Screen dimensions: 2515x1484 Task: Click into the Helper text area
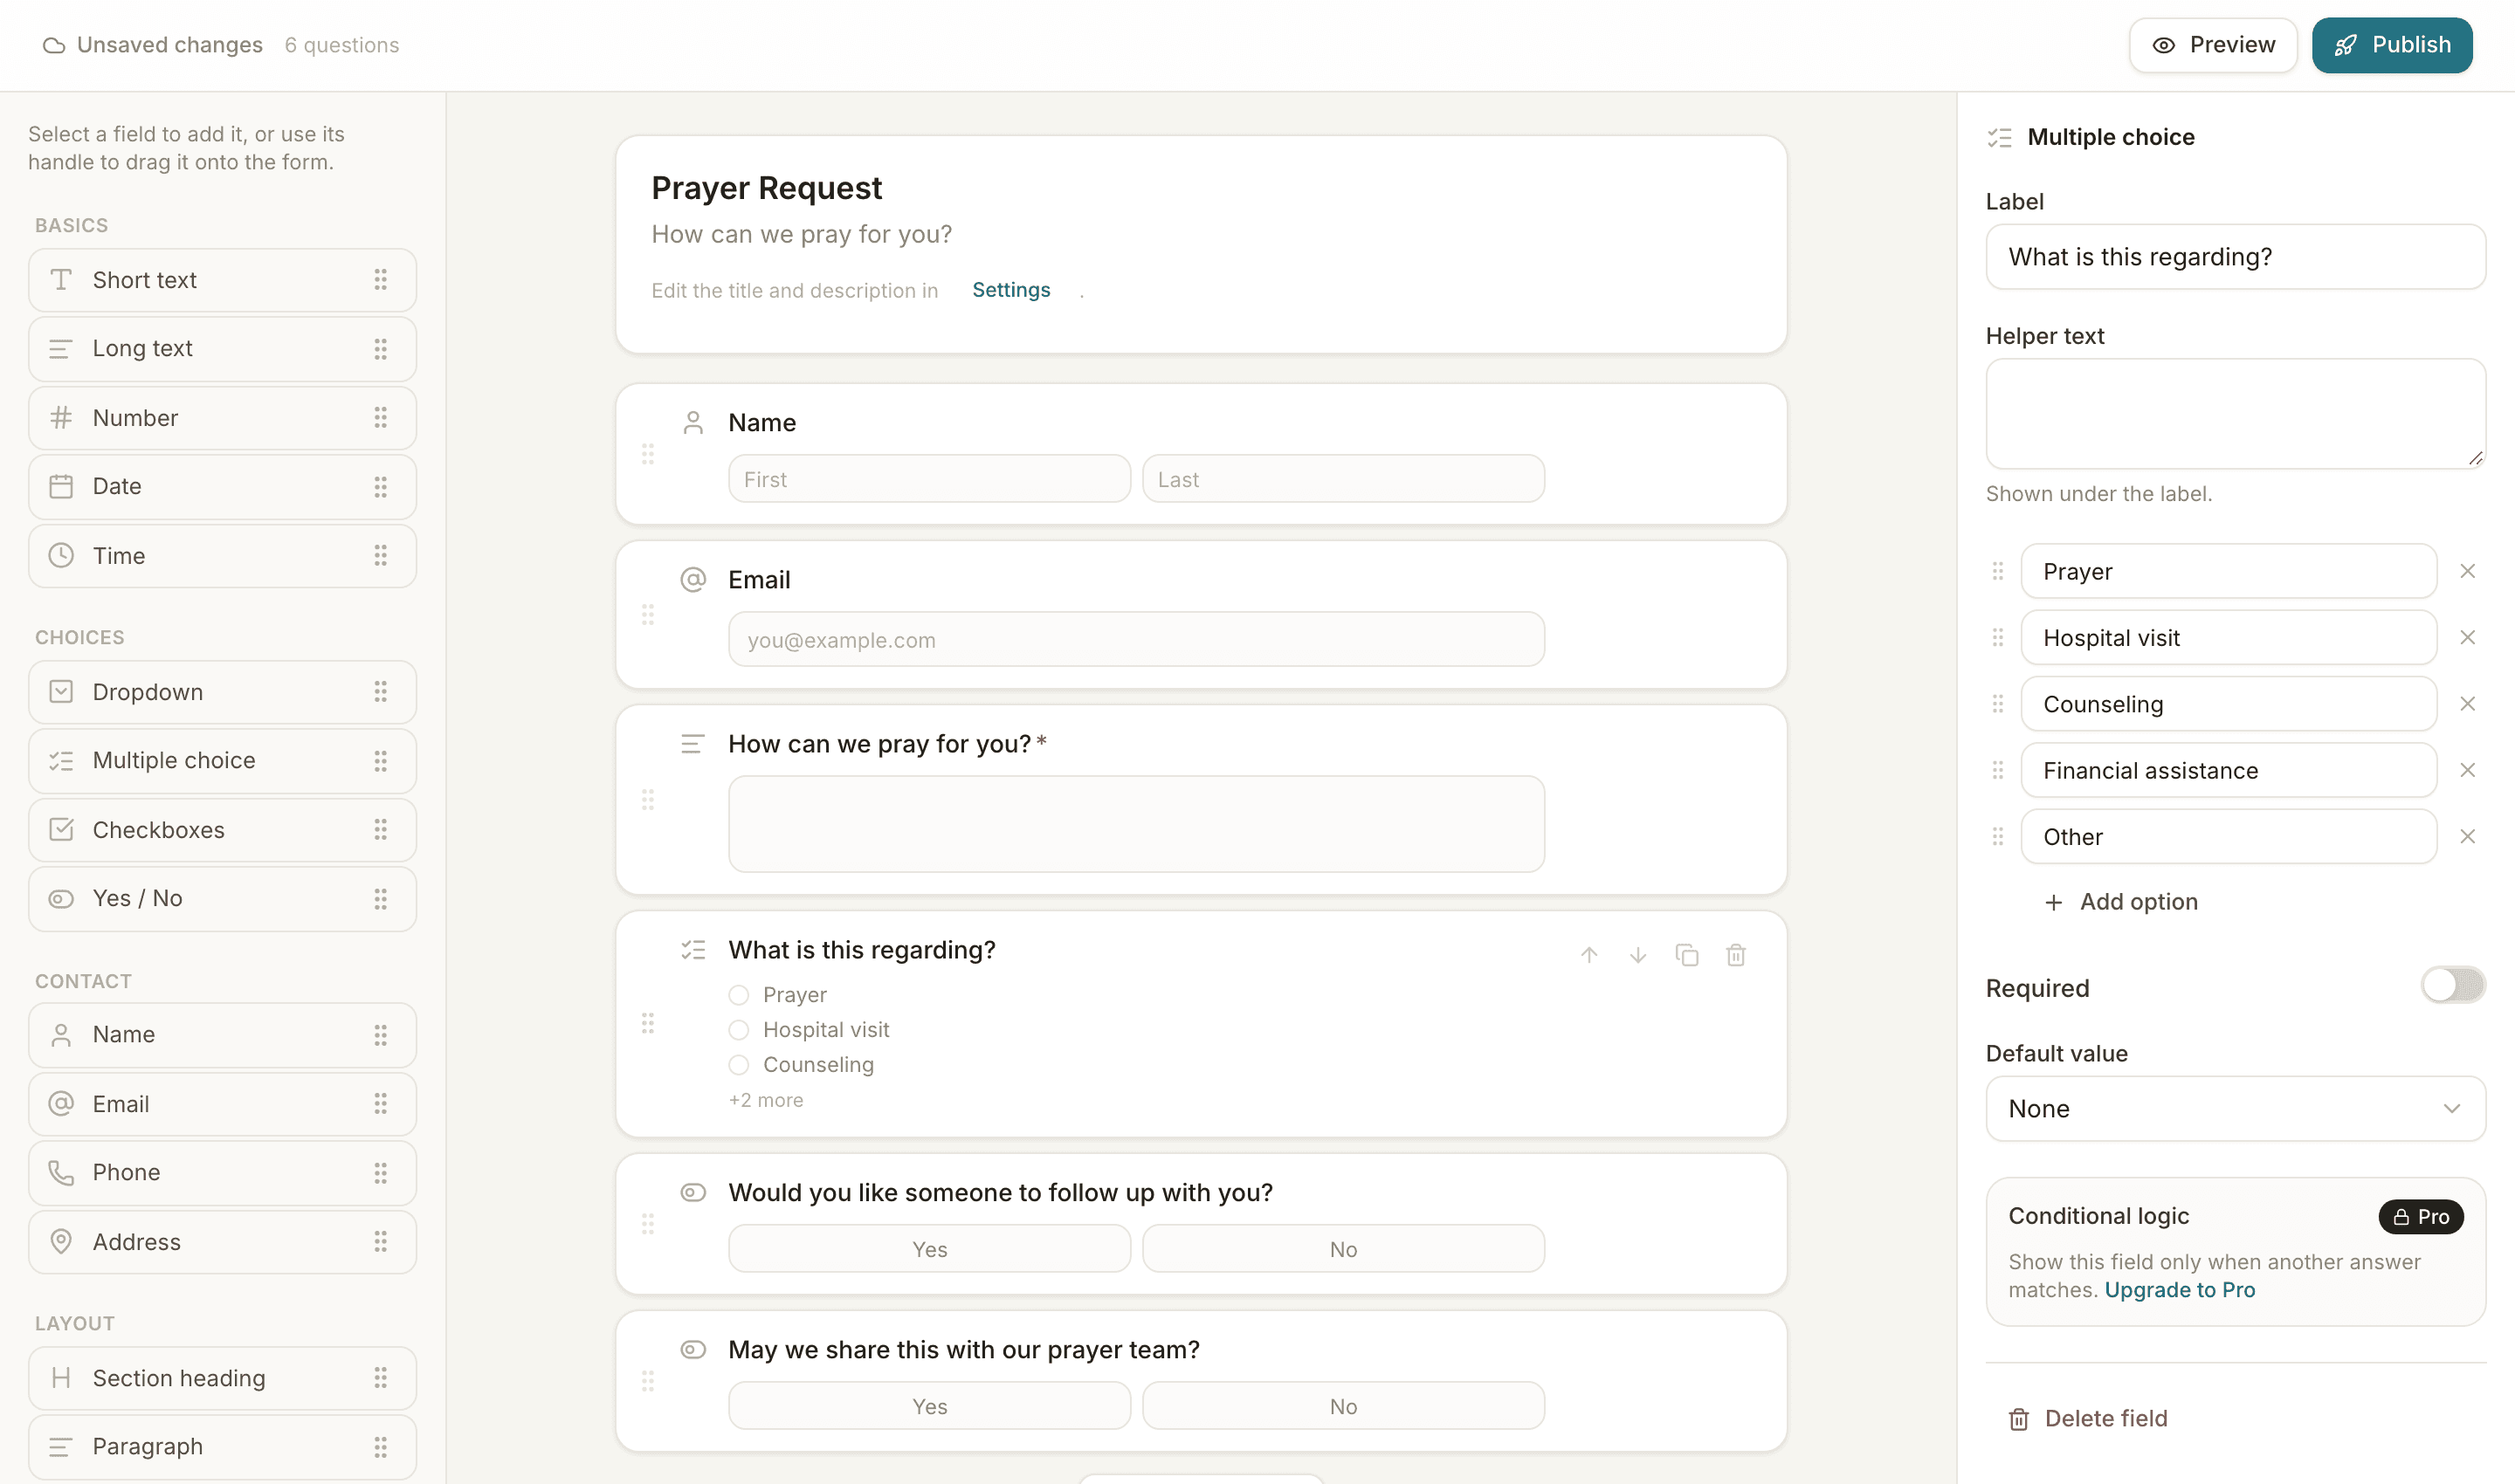click(2236, 414)
